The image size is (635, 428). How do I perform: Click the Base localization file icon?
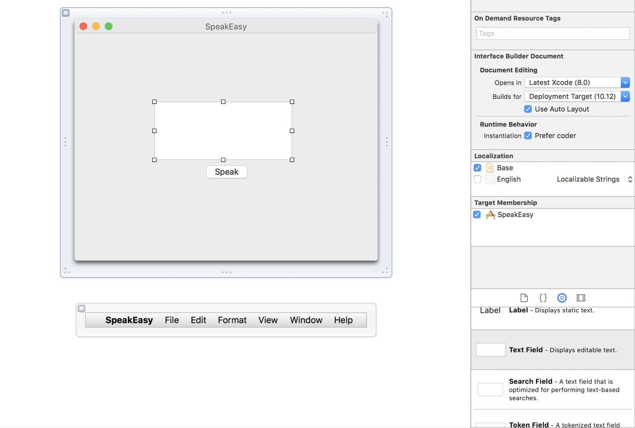click(x=490, y=168)
